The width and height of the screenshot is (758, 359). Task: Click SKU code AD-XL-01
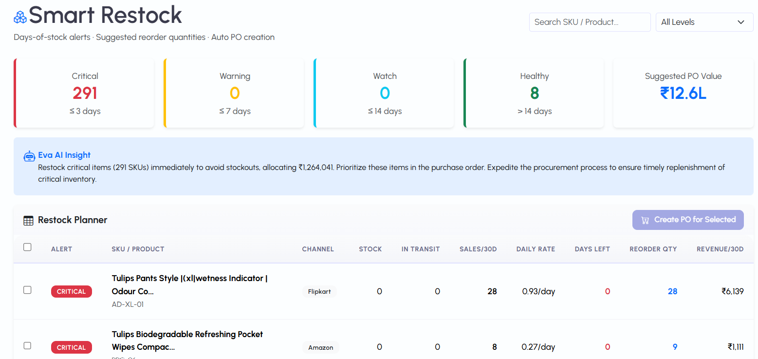click(128, 304)
